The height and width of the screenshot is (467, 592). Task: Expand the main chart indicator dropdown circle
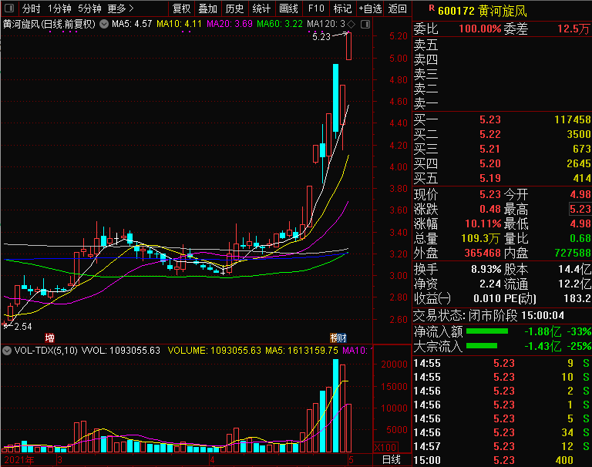click(x=105, y=24)
